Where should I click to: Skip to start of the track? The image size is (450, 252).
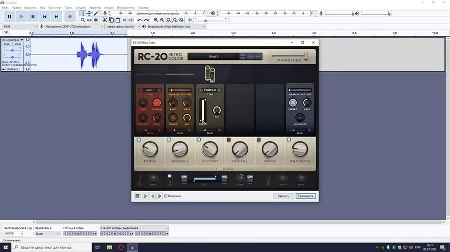pyautogui.click(x=45, y=17)
